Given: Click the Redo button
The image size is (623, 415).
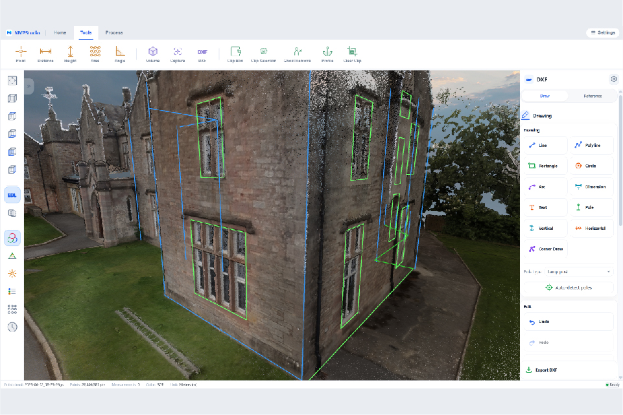Looking at the screenshot, I should 569,342.
